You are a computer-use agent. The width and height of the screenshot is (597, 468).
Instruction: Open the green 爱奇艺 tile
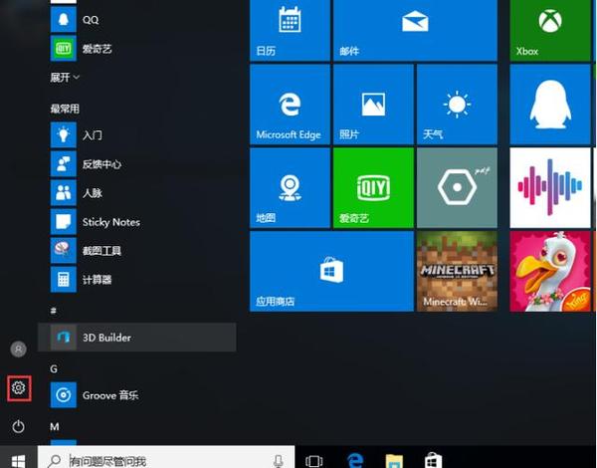(373, 188)
